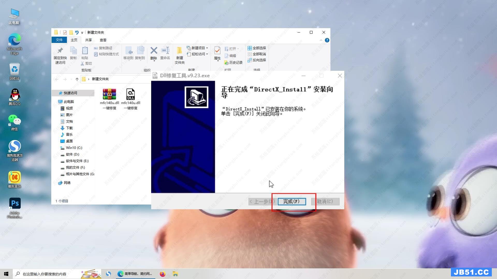Click Invert Selection in ribbon
The image size is (497, 279).
coord(257,60)
